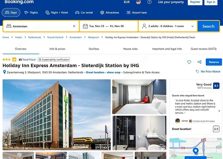The height and width of the screenshot is (159, 223).
Task: Click reviewer James avatar
Action: tap(177, 121)
